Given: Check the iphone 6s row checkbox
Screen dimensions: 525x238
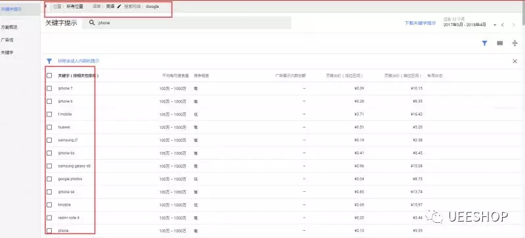Looking at the screenshot, I should coord(49,153).
